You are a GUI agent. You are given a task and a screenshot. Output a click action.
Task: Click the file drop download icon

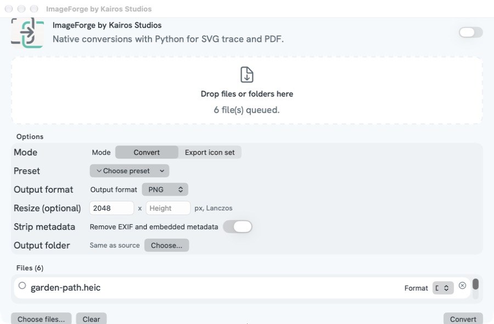(246, 75)
